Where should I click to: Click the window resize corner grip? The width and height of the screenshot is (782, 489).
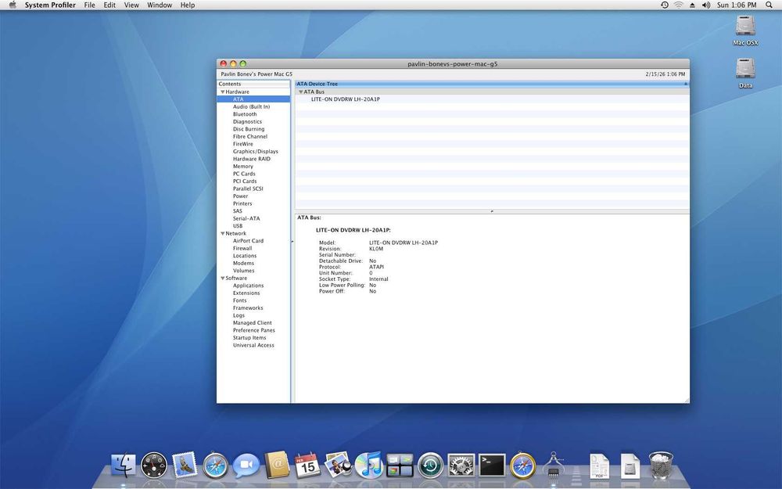[x=687, y=400]
